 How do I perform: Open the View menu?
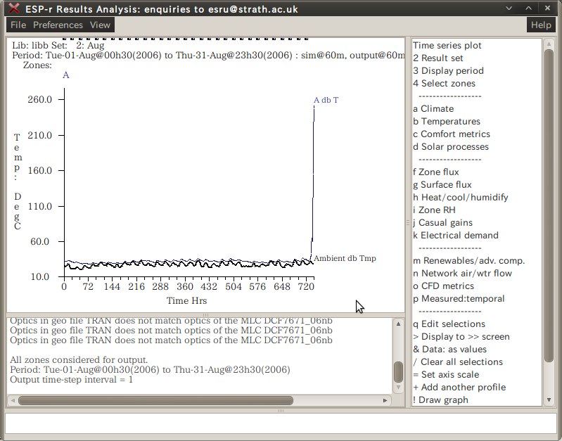(x=100, y=25)
